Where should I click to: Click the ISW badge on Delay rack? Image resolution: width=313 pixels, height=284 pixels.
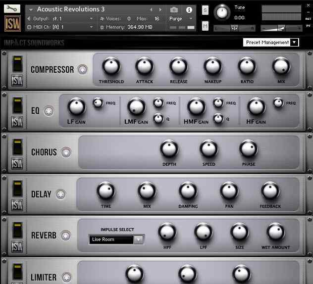pyautogui.click(x=17, y=205)
